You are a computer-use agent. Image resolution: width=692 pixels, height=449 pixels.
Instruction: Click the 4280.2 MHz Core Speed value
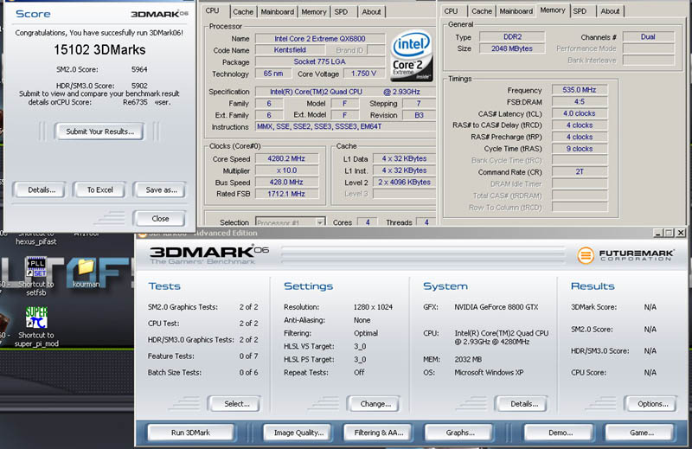point(286,158)
